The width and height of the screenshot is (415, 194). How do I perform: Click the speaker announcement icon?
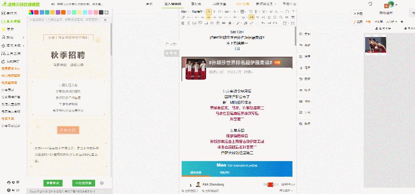tap(53, 4)
